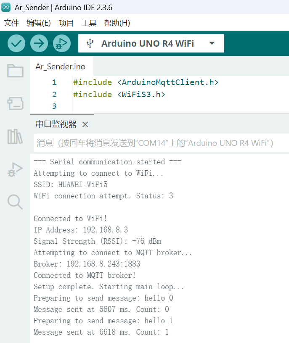Image resolution: width=289 pixels, height=343 pixels.
Task: Click the USB icon in the board selector
Action: 90,43
